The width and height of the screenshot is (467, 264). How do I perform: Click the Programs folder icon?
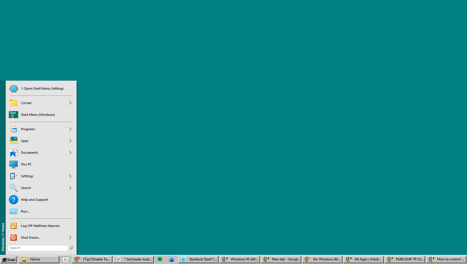[x=14, y=129]
